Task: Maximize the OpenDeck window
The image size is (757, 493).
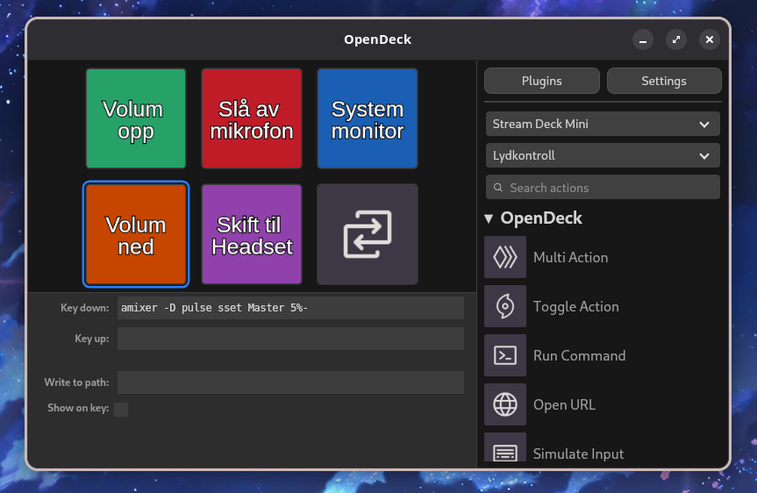Action: point(676,39)
